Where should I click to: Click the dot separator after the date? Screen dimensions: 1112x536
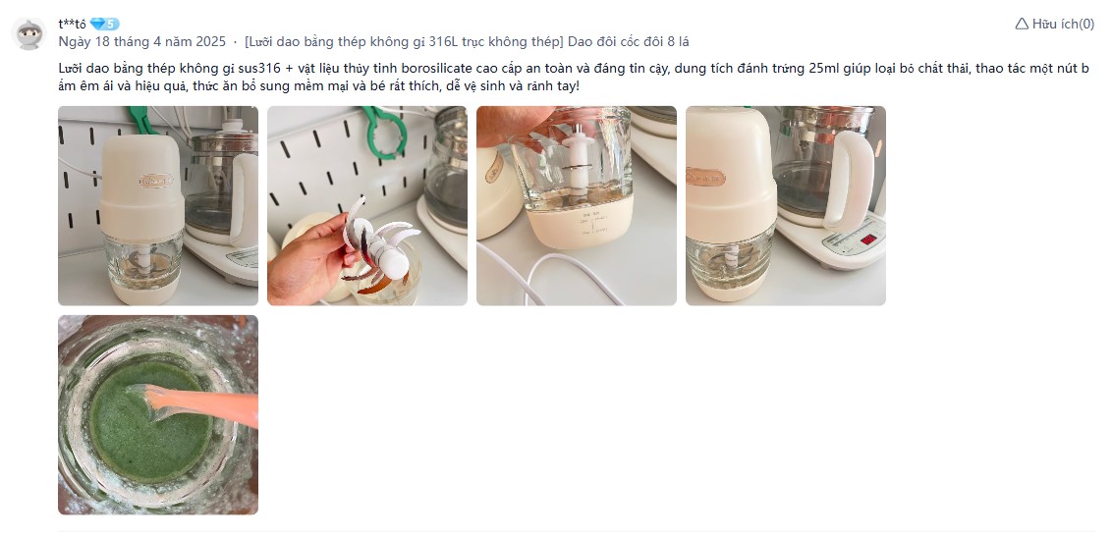click(x=235, y=42)
